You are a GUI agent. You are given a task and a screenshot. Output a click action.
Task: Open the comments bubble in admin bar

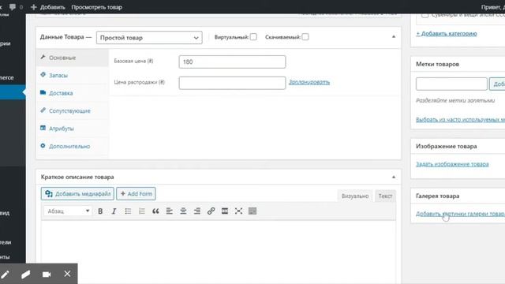point(13,7)
